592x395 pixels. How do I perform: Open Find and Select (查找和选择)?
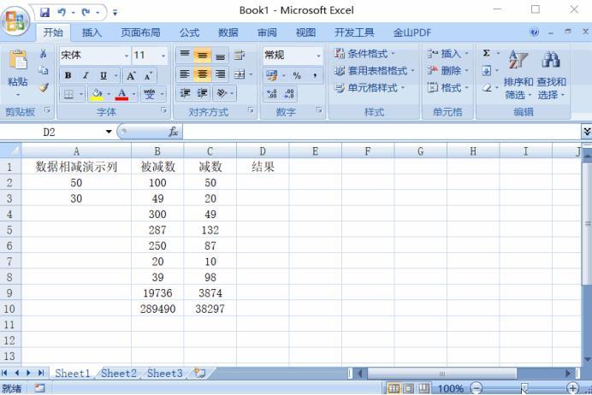click(x=551, y=74)
